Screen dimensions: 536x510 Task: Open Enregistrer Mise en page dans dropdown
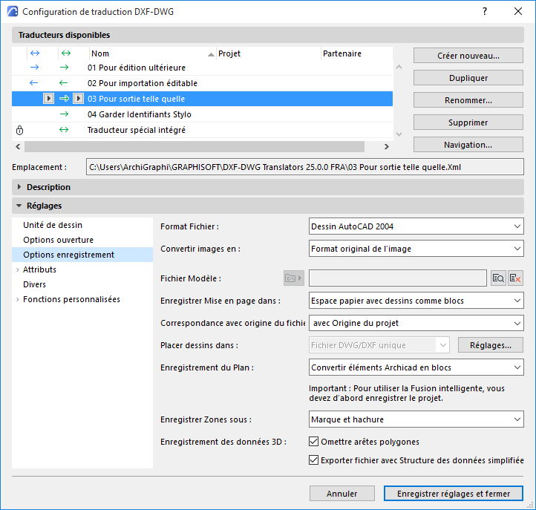click(416, 301)
